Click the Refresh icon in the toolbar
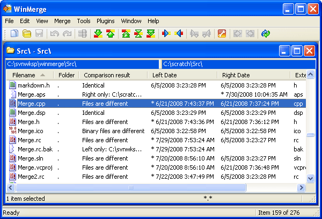Screen dimensions: 322x219 click(265, 34)
